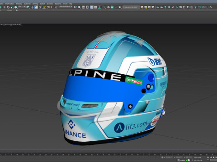Screen dimensions: 217x162
Task: Click Edit Named Selection Sets icon
Action: tap(57, 7)
